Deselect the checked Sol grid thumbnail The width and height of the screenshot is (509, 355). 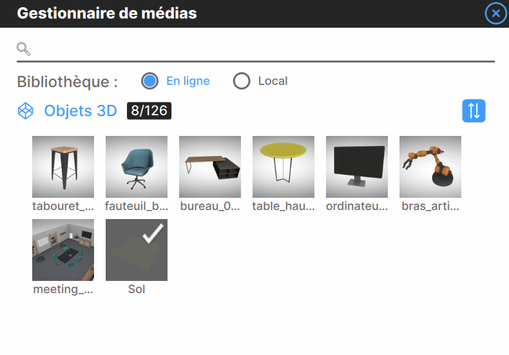pyautogui.click(x=137, y=250)
